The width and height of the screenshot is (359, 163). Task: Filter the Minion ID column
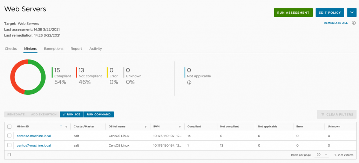(x=66, y=127)
